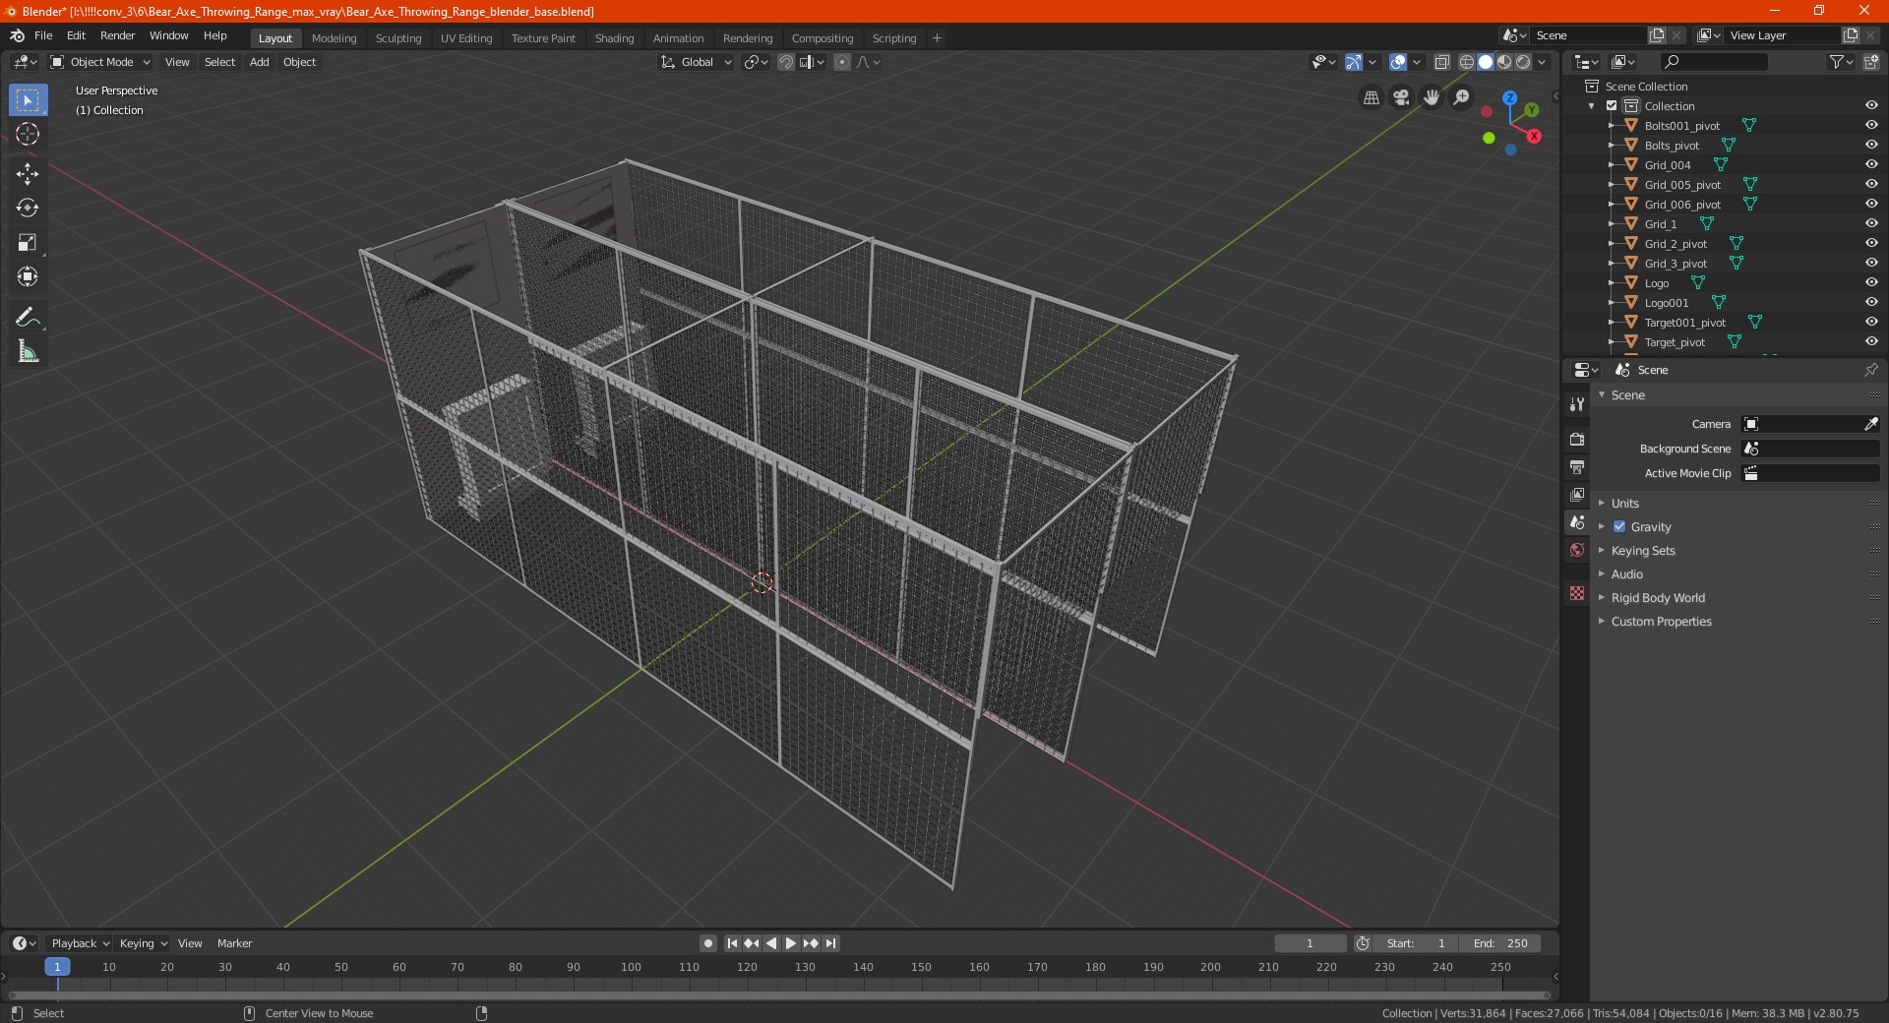This screenshot has height=1023, width=1889.
Task: Open the Playback dropdown in timeline
Action: 80,943
